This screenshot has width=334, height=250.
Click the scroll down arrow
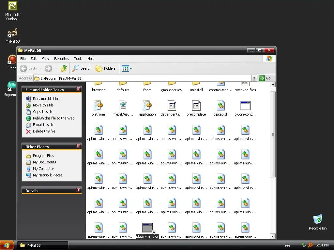tap(273, 236)
